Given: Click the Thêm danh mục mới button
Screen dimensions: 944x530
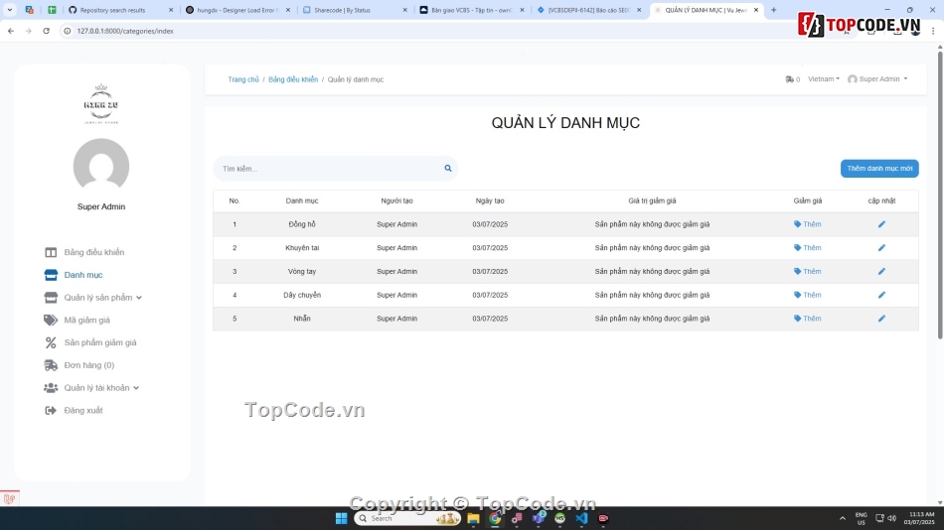Looking at the screenshot, I should point(879,169).
